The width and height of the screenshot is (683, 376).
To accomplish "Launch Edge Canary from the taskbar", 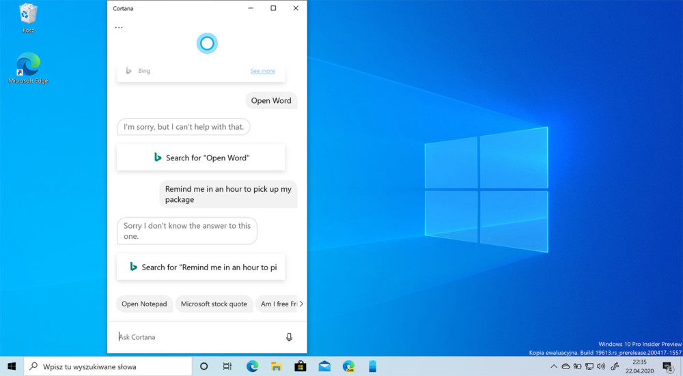I will tap(348, 366).
